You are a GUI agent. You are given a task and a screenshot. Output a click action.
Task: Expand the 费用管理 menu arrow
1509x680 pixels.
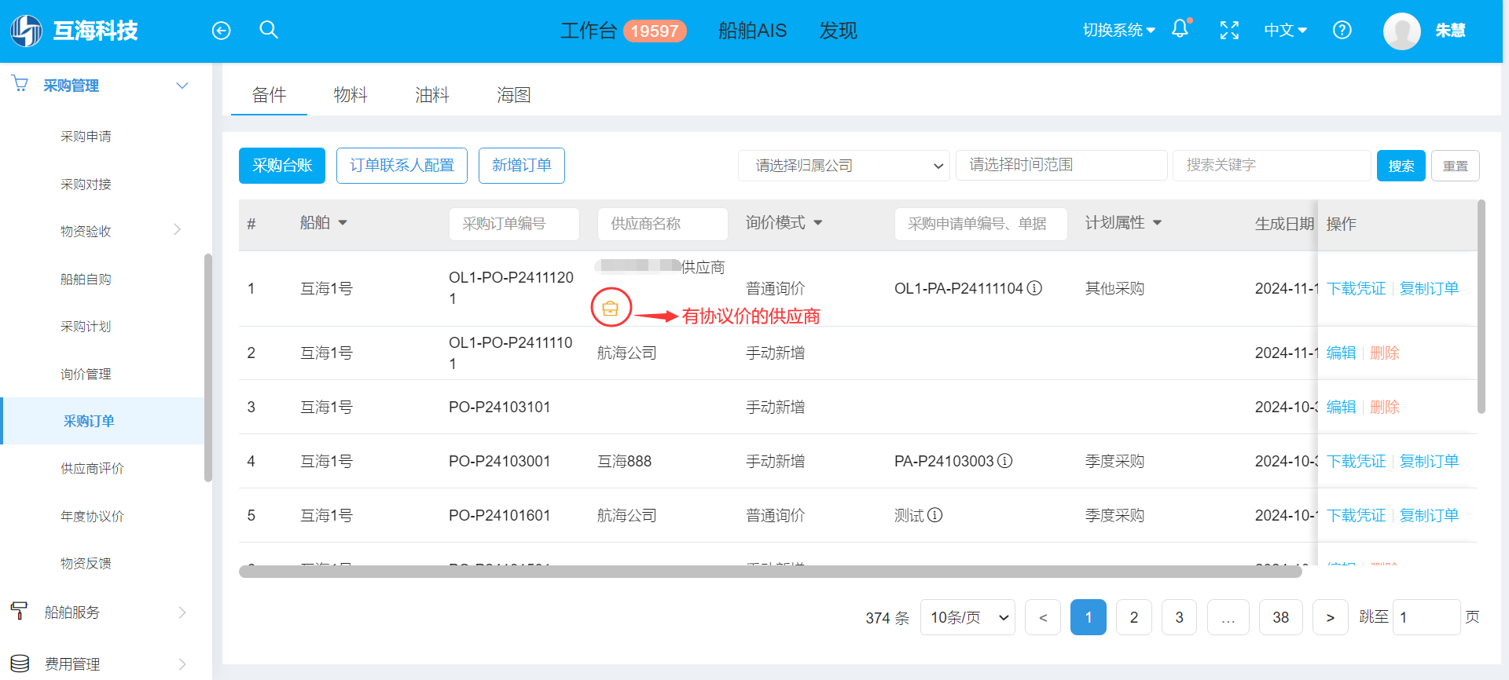tap(182, 664)
